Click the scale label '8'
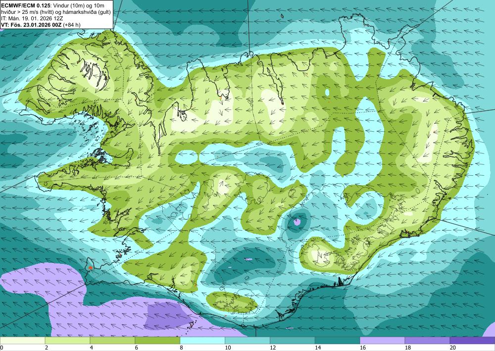Image resolution: width=495 pixels, height=351 pixels. (x=182, y=348)
